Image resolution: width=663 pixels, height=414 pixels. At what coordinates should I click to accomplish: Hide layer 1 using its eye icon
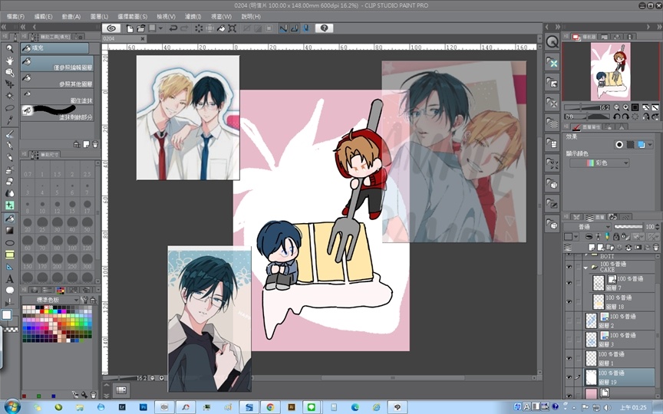tap(569, 358)
